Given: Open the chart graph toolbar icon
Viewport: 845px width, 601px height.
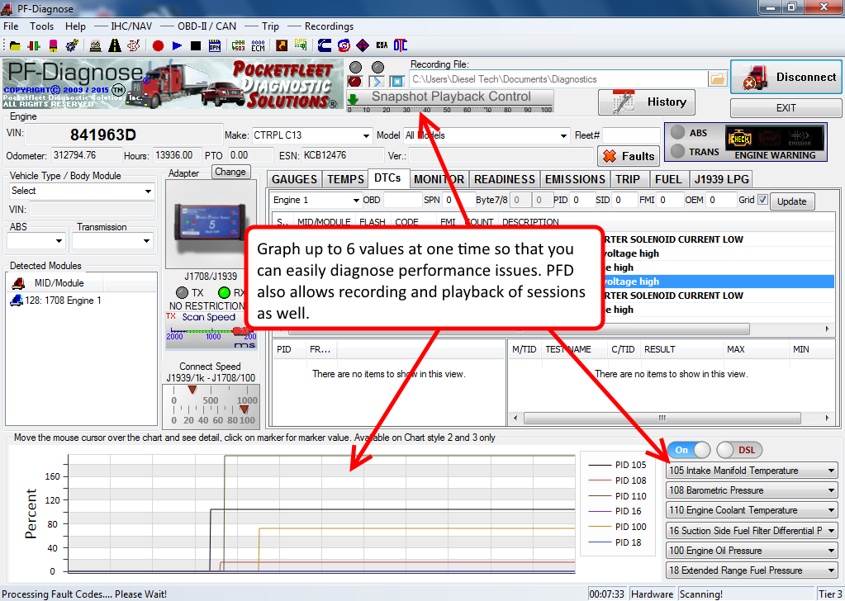Looking at the screenshot, I should 95,45.
